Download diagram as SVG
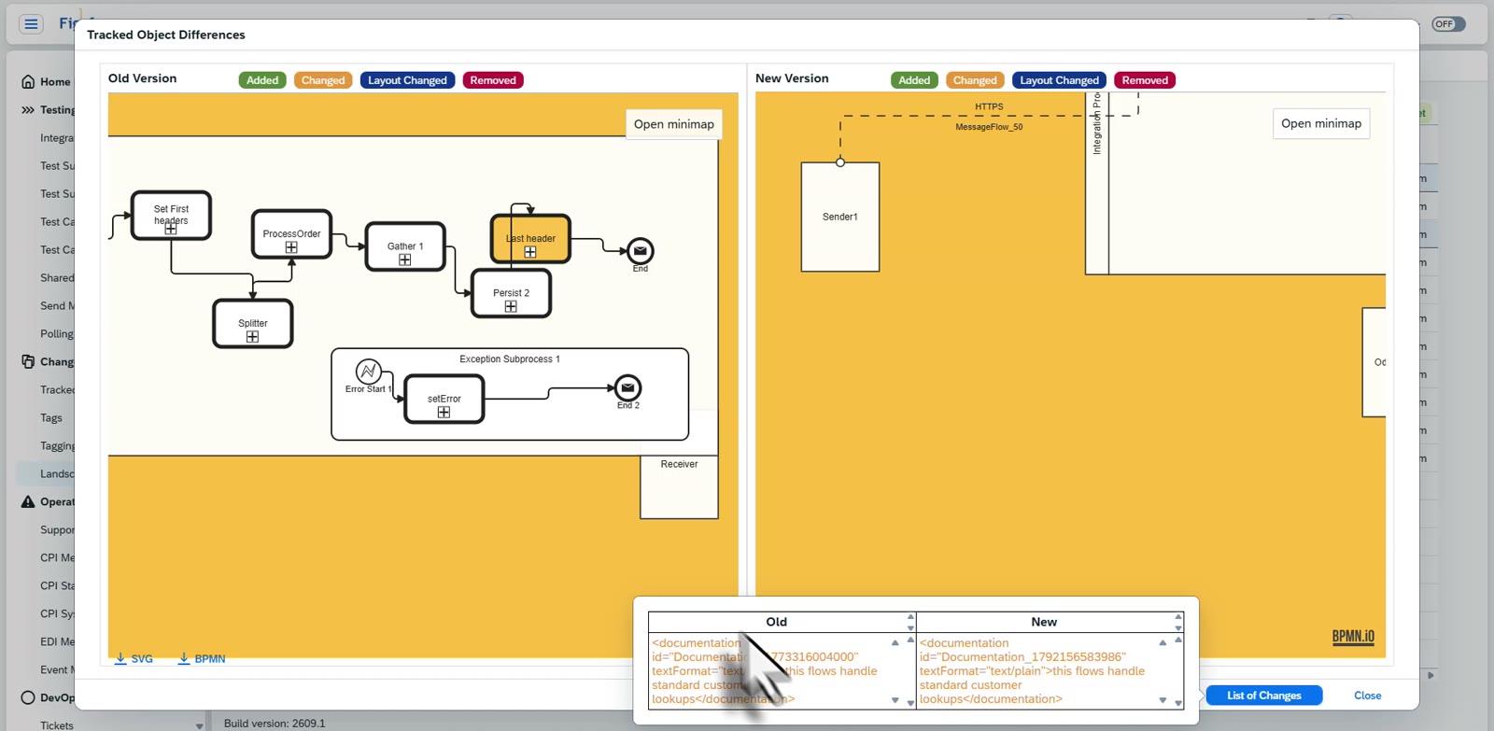 tap(134, 659)
